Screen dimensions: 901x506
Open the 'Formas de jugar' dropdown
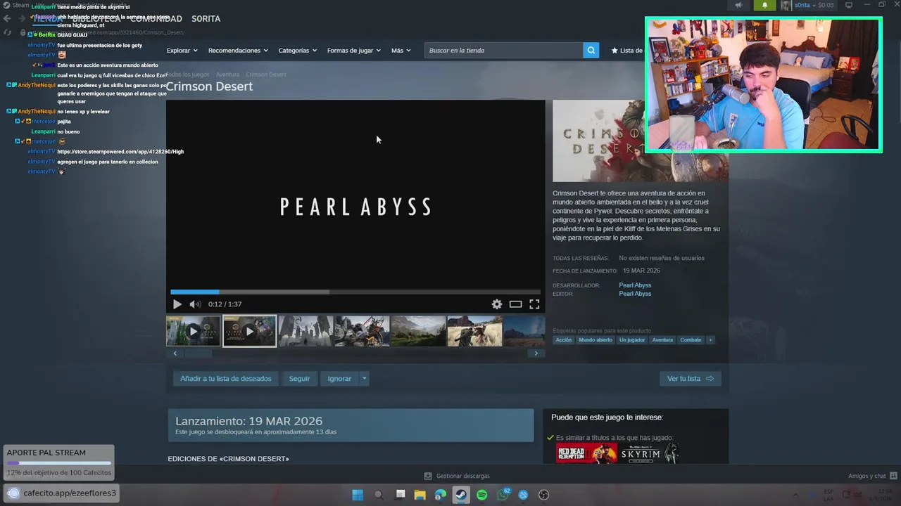tap(354, 51)
